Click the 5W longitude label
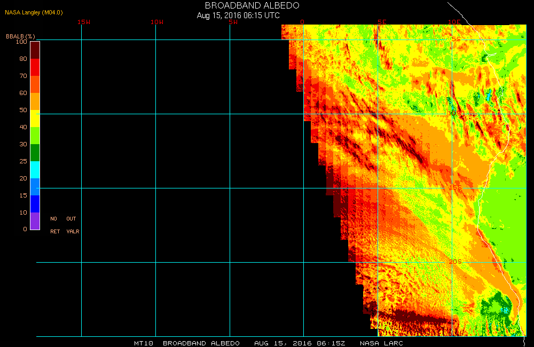The image size is (534, 347). (x=233, y=22)
